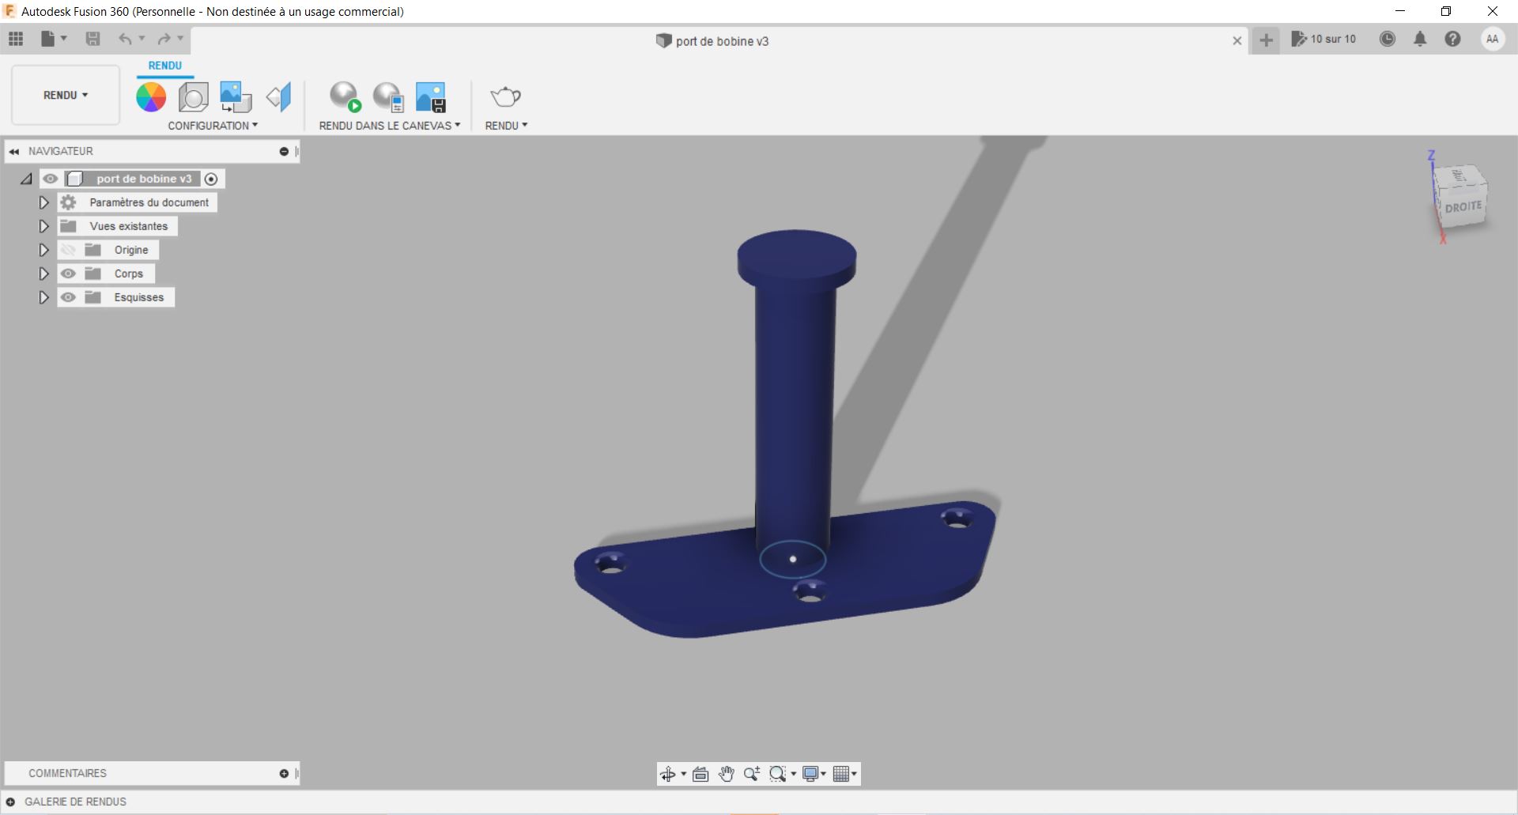
Task: Toggle Esquisses folder visibility eye
Action: tap(69, 297)
